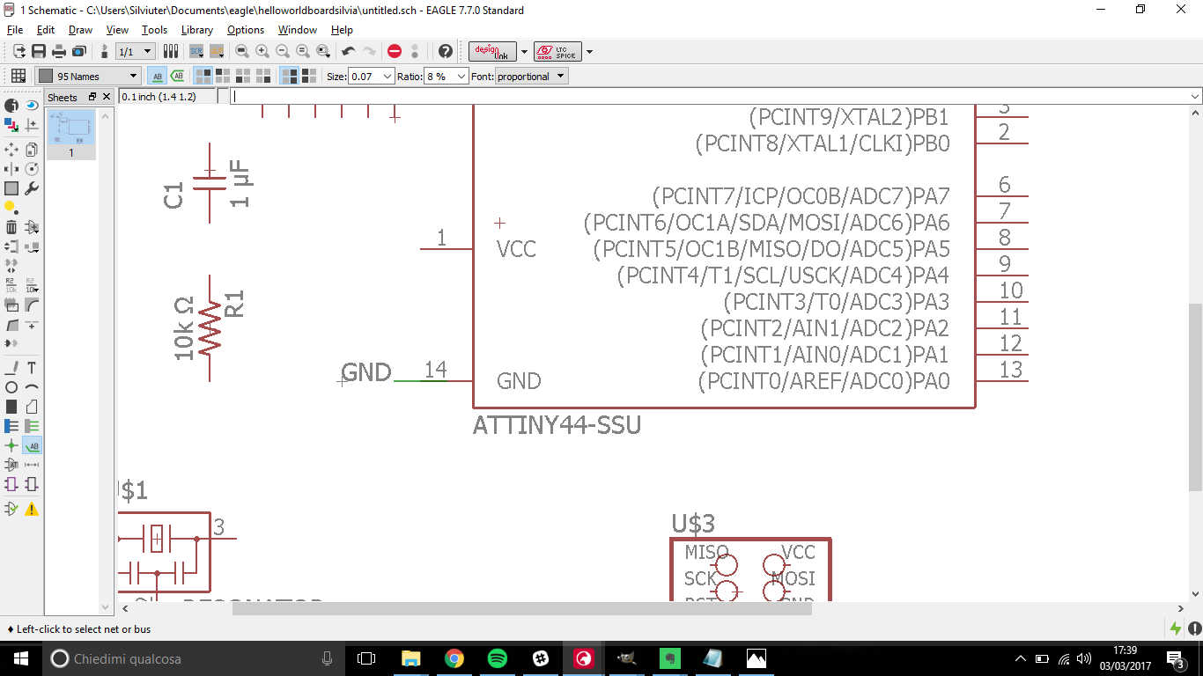Click the zoom in magnifier
1203x676 pixels.
(x=262, y=51)
